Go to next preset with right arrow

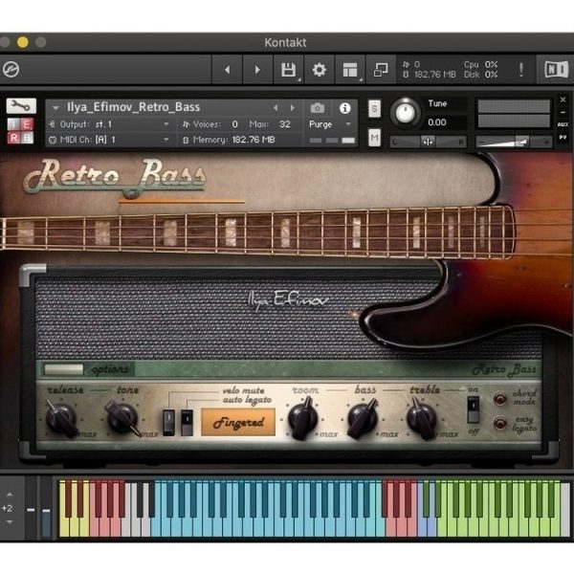(257, 70)
